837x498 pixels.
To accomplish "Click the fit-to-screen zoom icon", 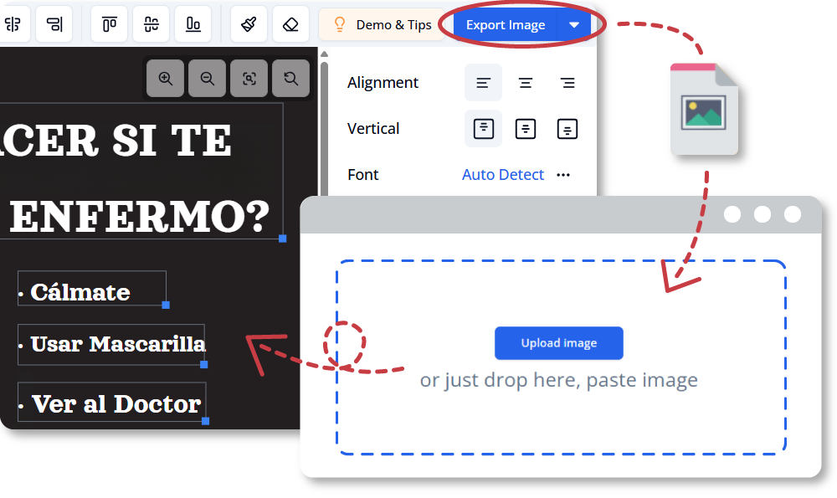I will click(x=249, y=79).
